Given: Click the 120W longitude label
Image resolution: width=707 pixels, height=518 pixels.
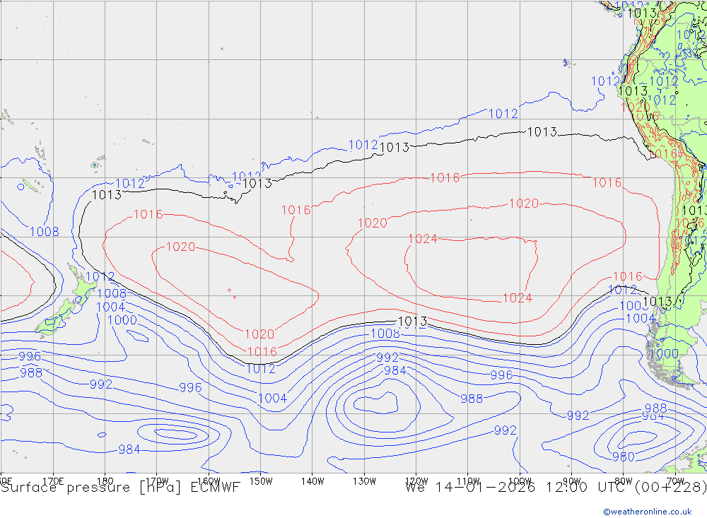Looking at the screenshot, I should click(416, 481).
